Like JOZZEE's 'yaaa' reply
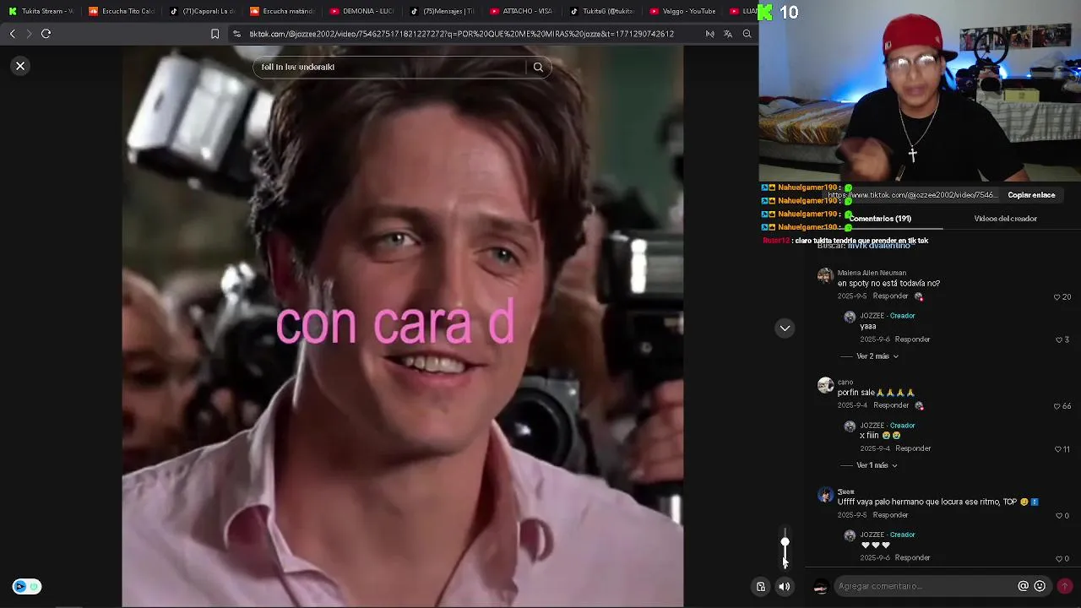1081x608 pixels. pos(1059,339)
